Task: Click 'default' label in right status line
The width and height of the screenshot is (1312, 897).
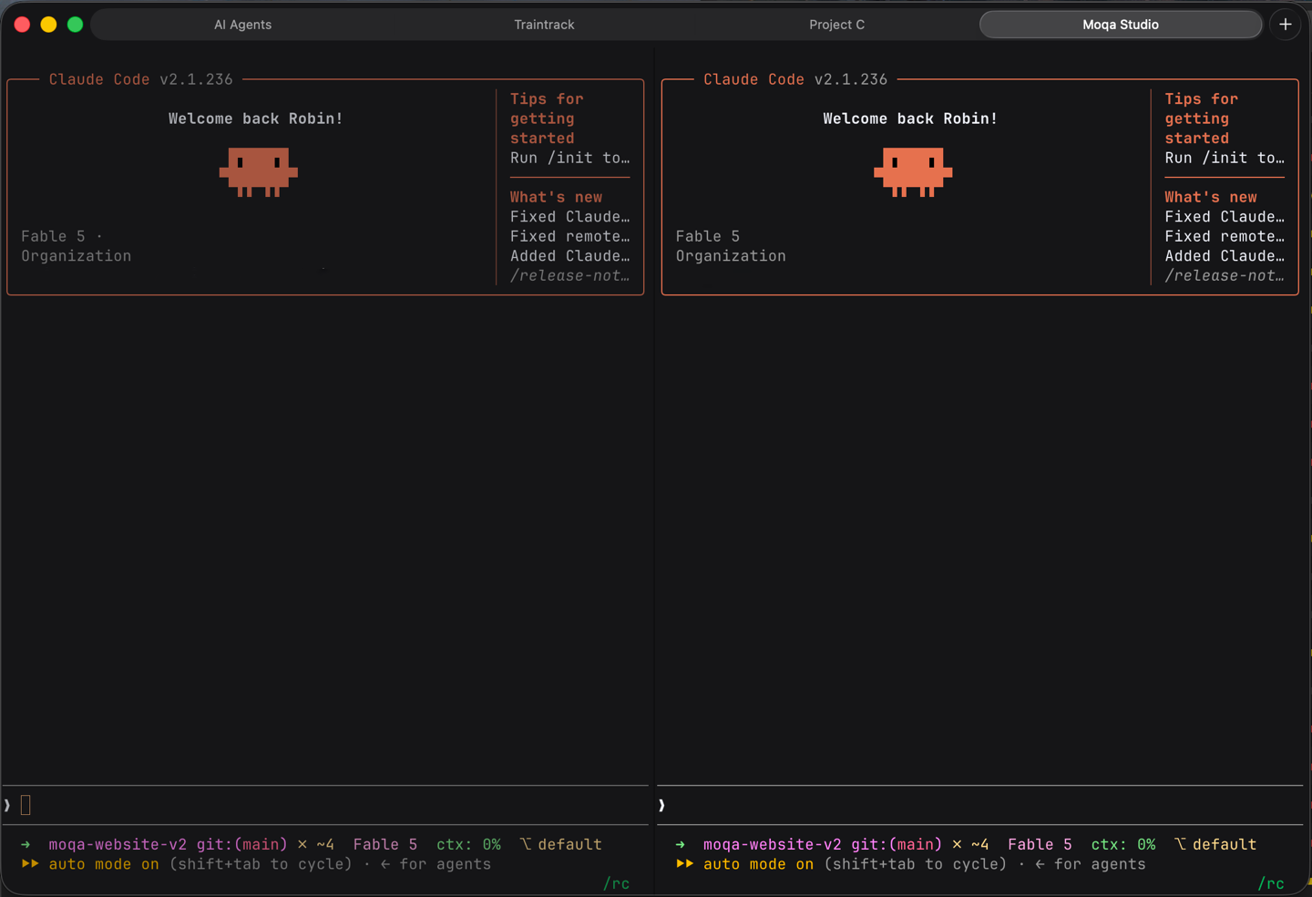Action: point(1225,845)
